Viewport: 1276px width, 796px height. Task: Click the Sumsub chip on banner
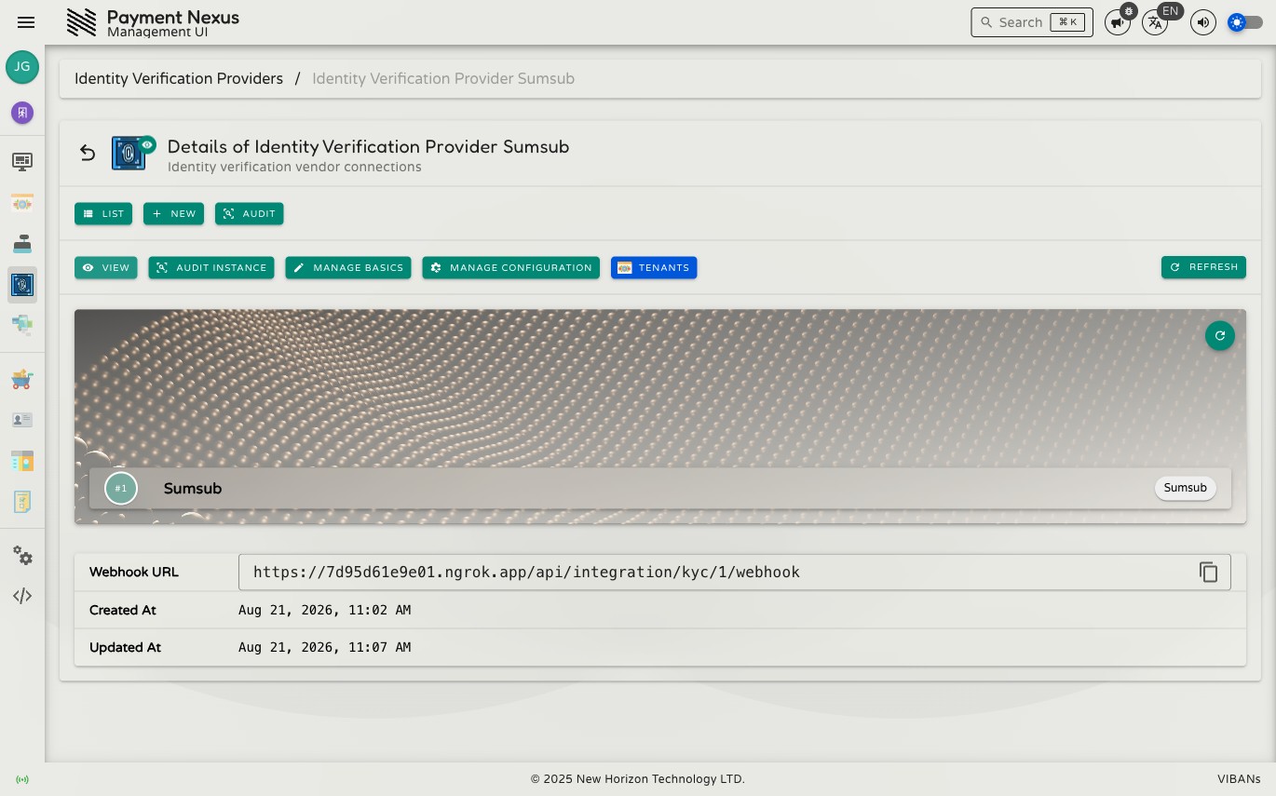tap(1186, 488)
